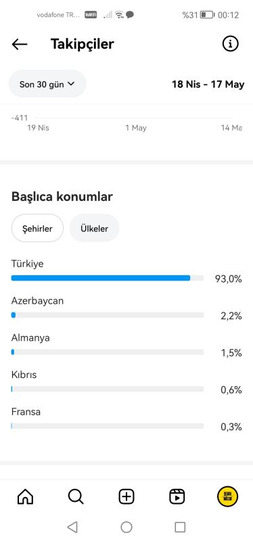The width and height of the screenshot is (253, 541).
Task: Tap Android back triangle button
Action: [x=72, y=527]
